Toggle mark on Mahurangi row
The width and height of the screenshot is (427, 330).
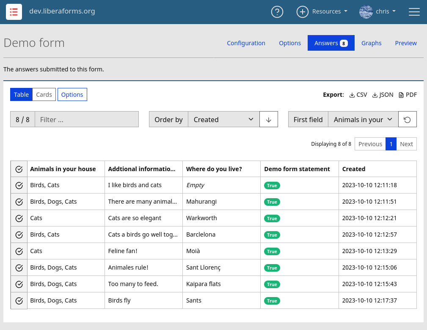19,202
